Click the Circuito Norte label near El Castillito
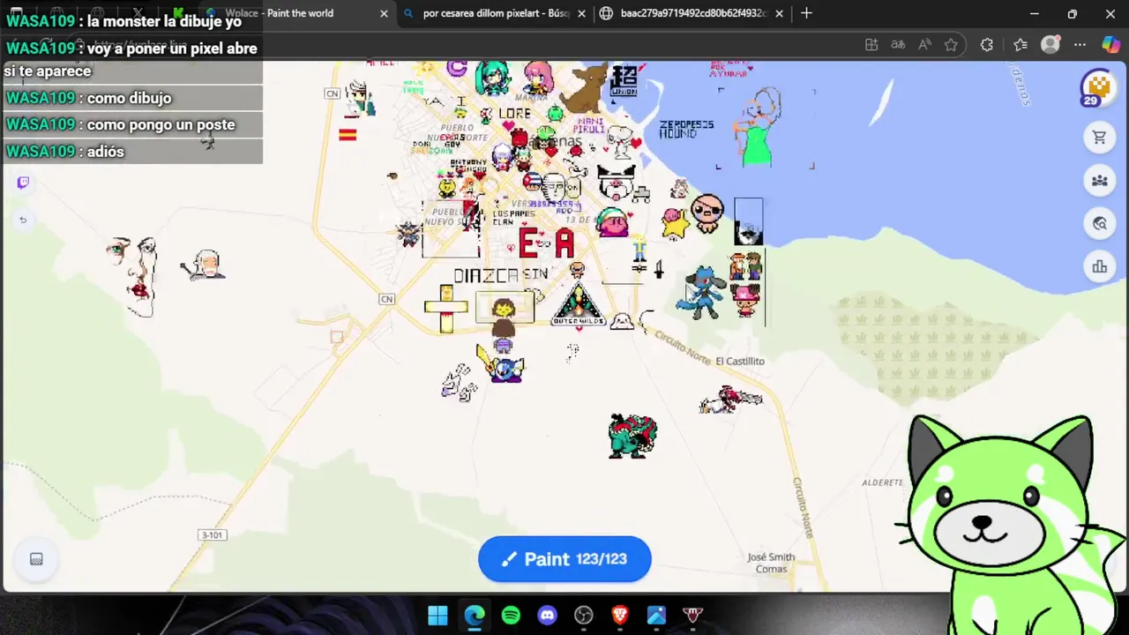This screenshot has width=1129, height=635. coord(683,348)
